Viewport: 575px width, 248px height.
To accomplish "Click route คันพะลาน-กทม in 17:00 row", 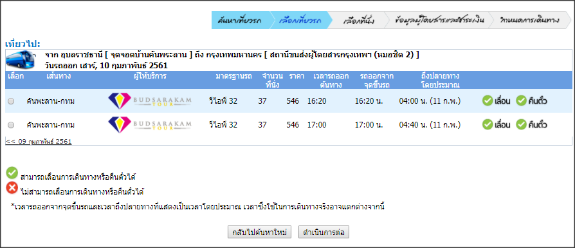I will point(51,125).
